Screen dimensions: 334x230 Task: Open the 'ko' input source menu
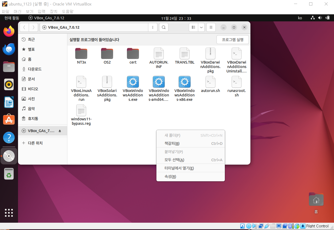[300, 18]
